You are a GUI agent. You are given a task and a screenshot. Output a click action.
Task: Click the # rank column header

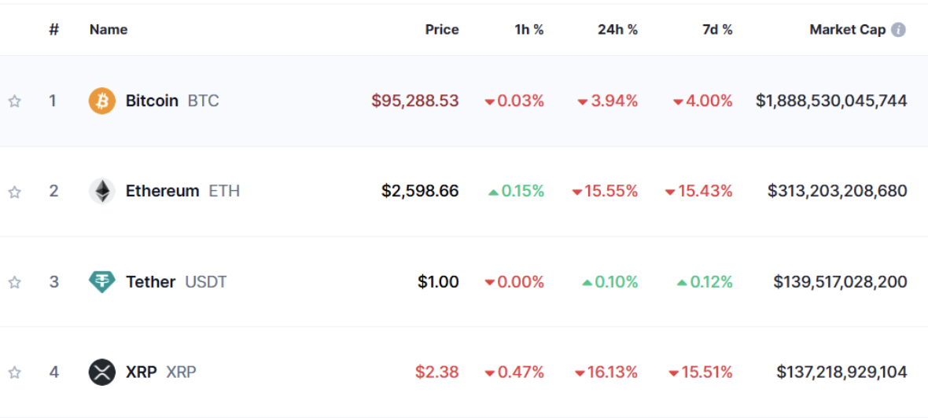tap(53, 30)
